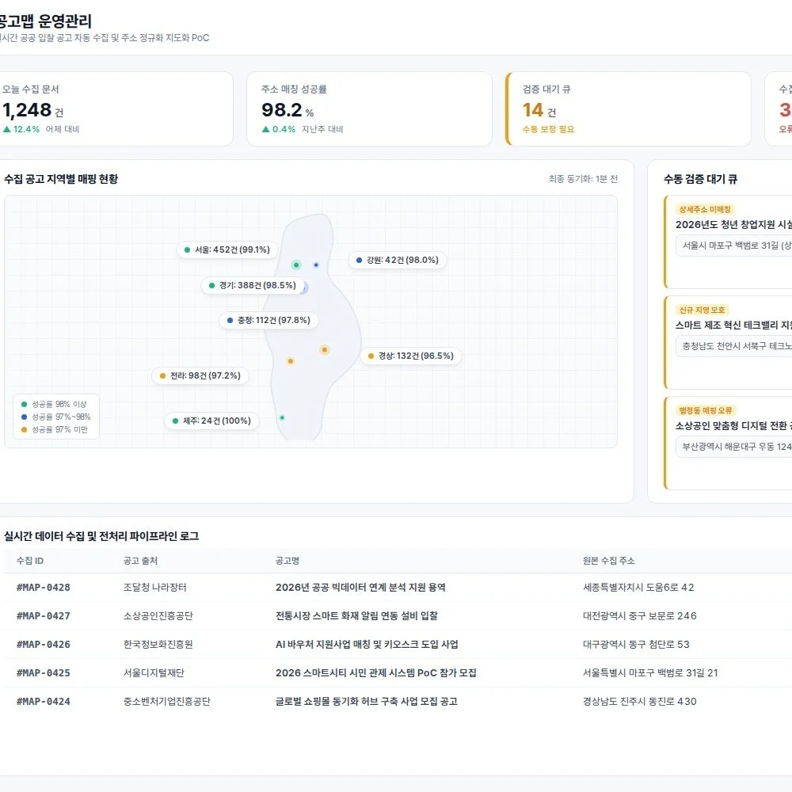Image resolution: width=792 pixels, height=792 pixels.
Task: Click source cell 조달청 나라장터
Action: pos(155,588)
